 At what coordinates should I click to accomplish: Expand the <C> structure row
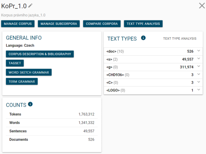coord(198,82)
